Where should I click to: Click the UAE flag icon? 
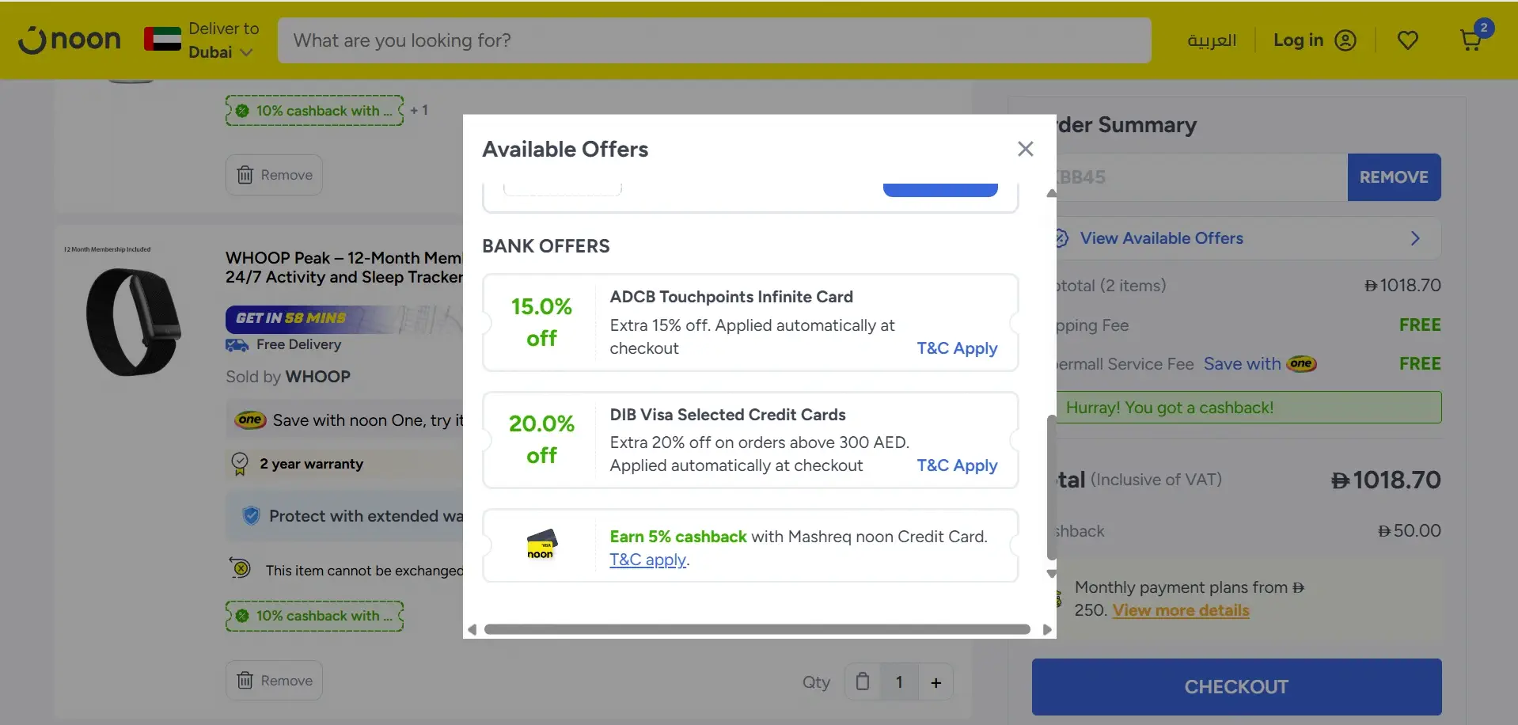[162, 40]
